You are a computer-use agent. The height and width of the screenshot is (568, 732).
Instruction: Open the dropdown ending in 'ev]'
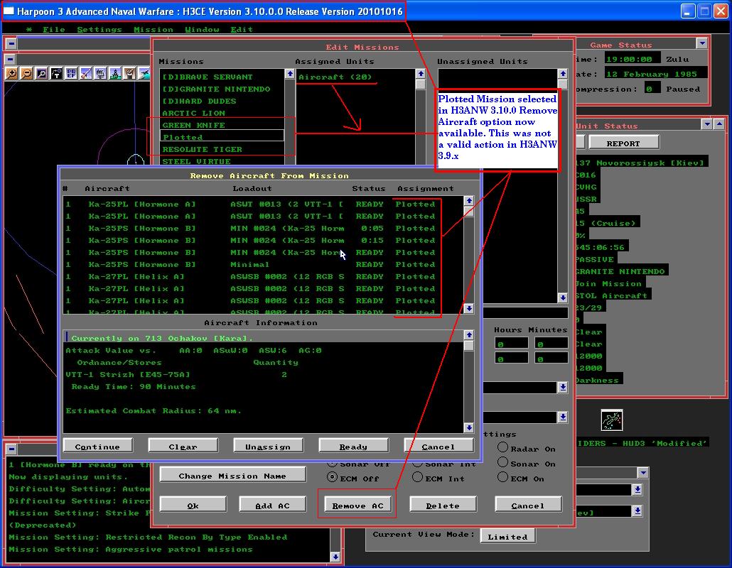[x=637, y=510]
